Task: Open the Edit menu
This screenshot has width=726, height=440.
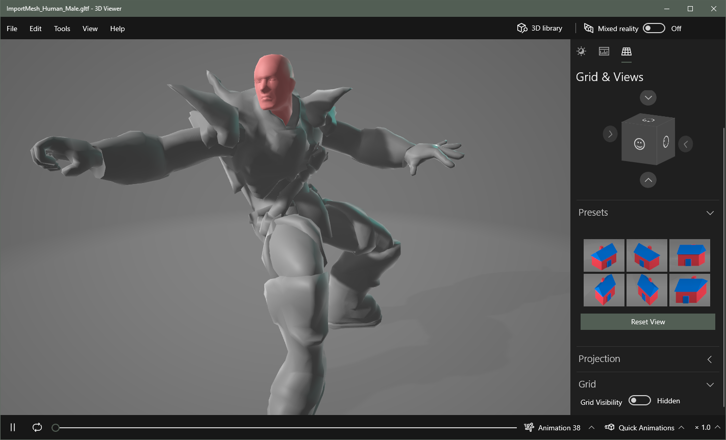Action: pyautogui.click(x=35, y=29)
